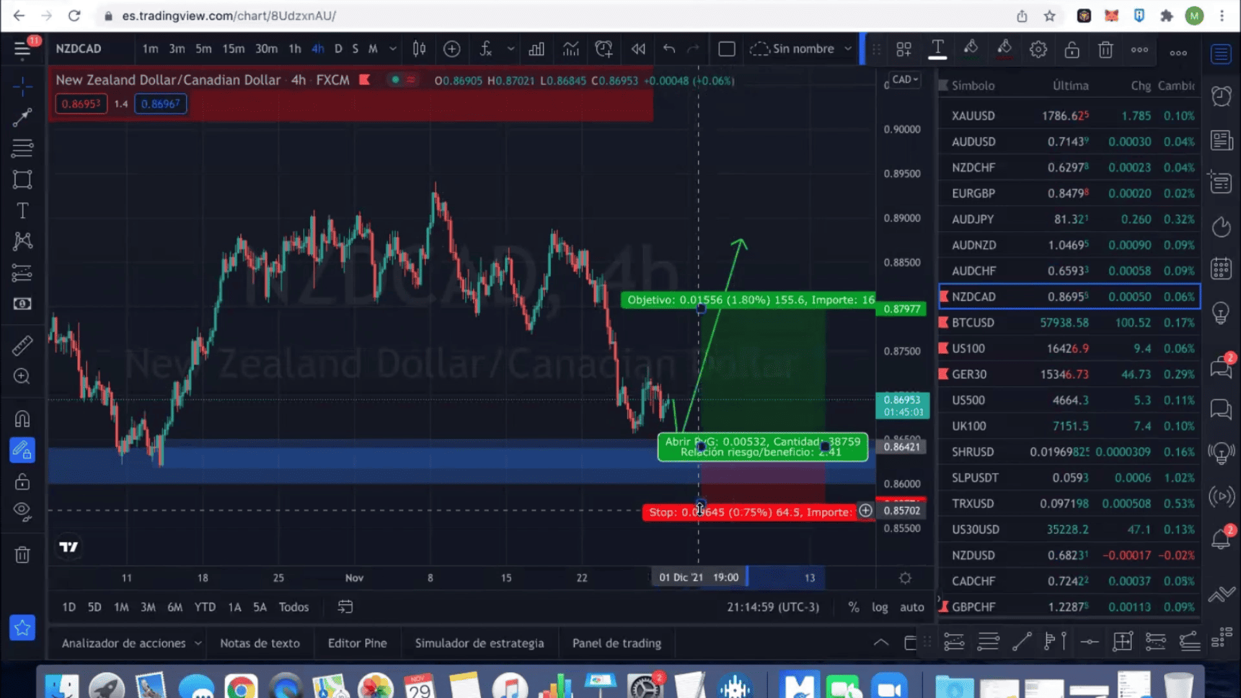Open the Simulador de estrategia tab

click(x=480, y=644)
